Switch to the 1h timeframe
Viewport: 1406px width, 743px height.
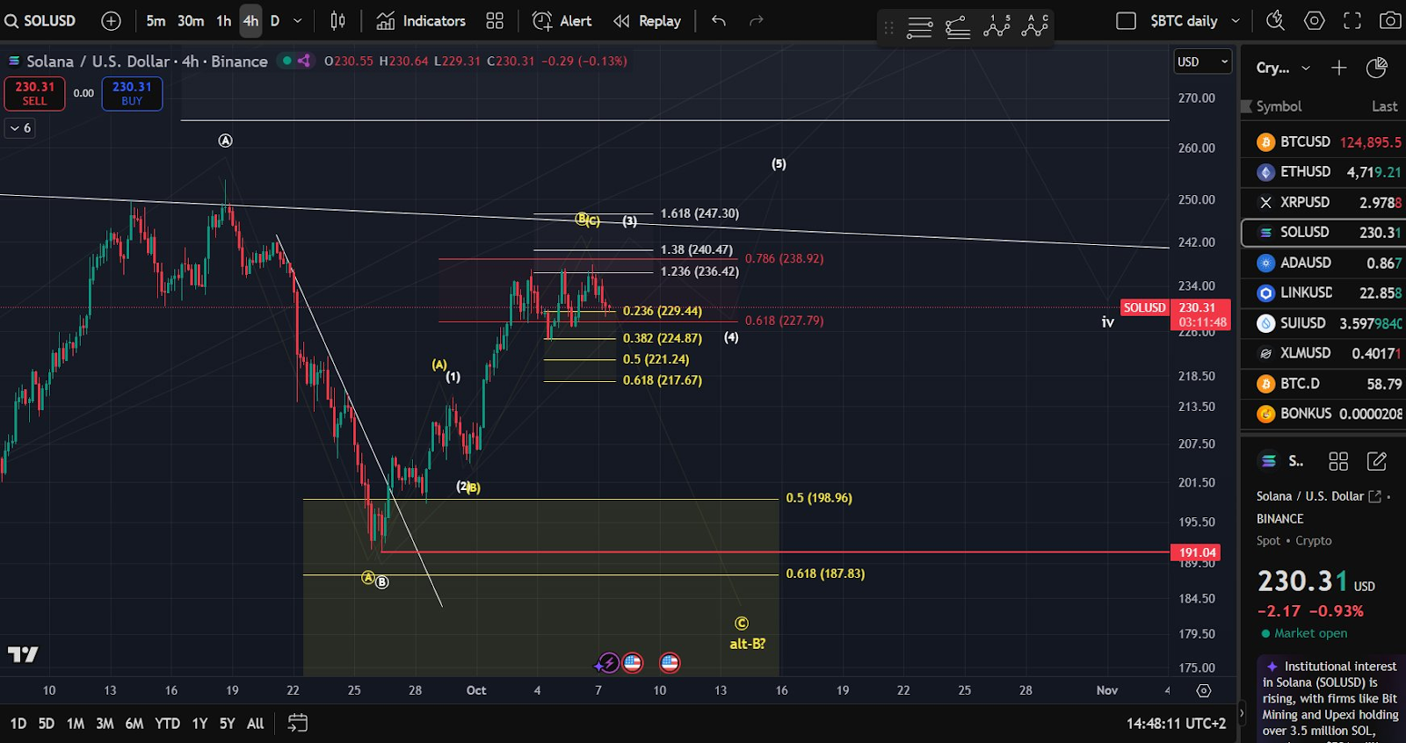pos(223,21)
